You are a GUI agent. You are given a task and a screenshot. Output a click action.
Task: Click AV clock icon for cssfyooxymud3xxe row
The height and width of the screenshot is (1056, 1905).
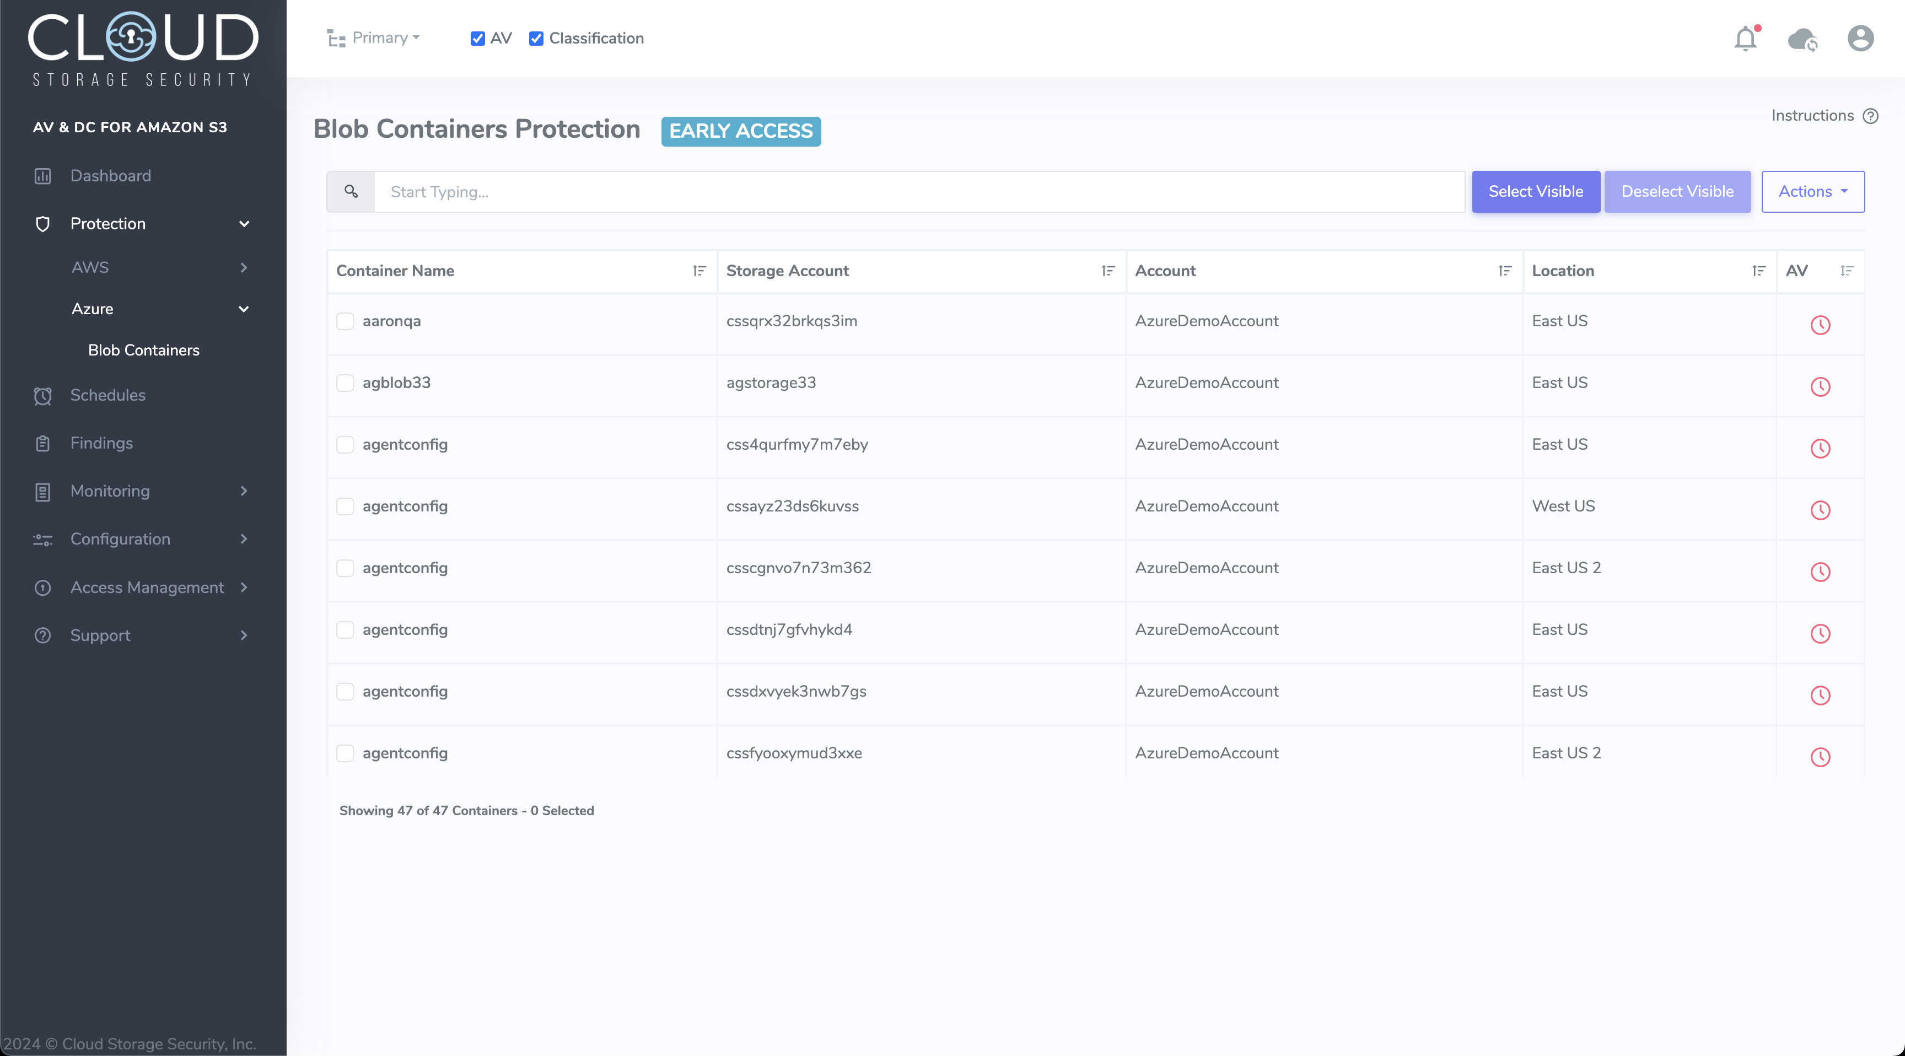[x=1820, y=757]
